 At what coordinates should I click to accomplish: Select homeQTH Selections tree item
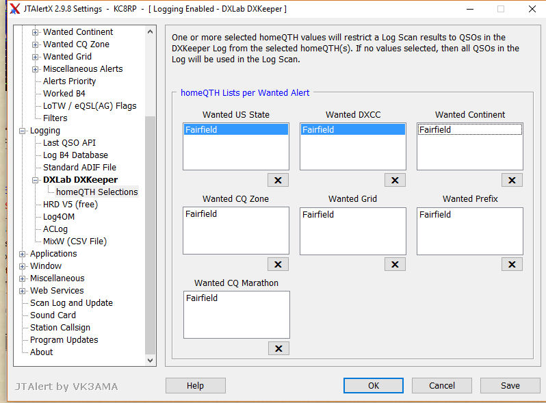pyautogui.click(x=96, y=192)
